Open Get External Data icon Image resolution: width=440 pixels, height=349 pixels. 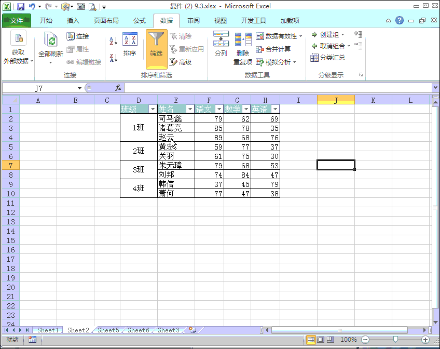pyautogui.click(x=18, y=38)
